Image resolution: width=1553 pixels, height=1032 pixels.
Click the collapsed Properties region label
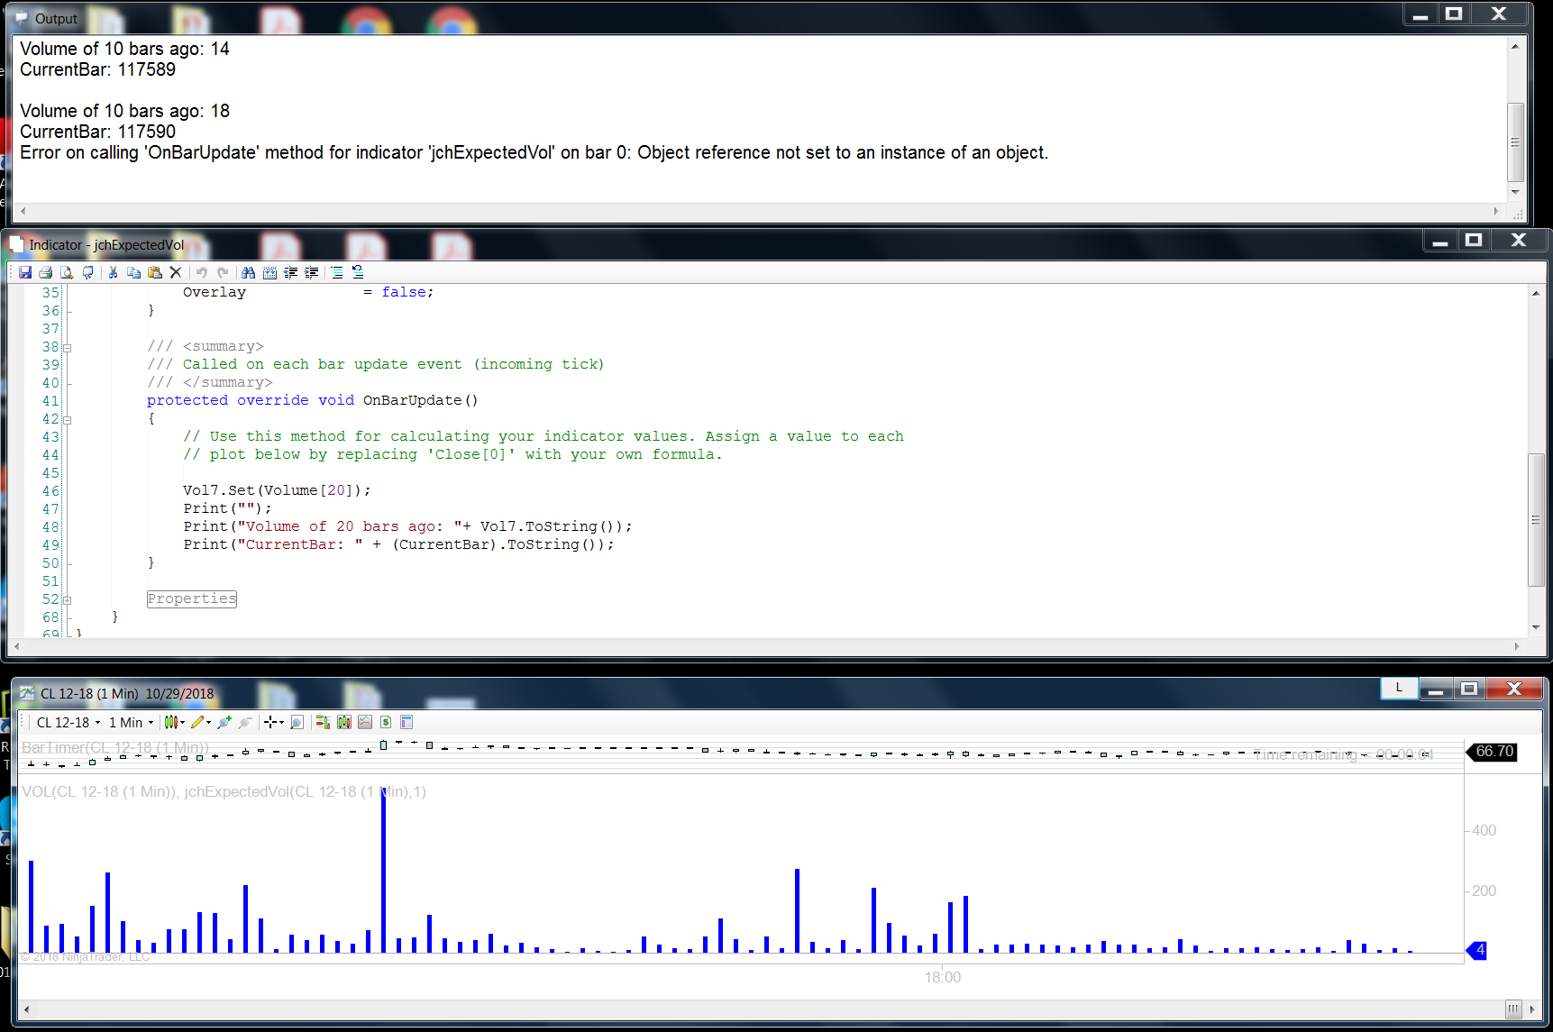click(x=192, y=598)
